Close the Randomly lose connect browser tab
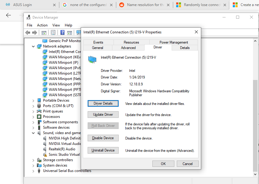The height and width of the screenshot is (184, 259). click(225, 5)
